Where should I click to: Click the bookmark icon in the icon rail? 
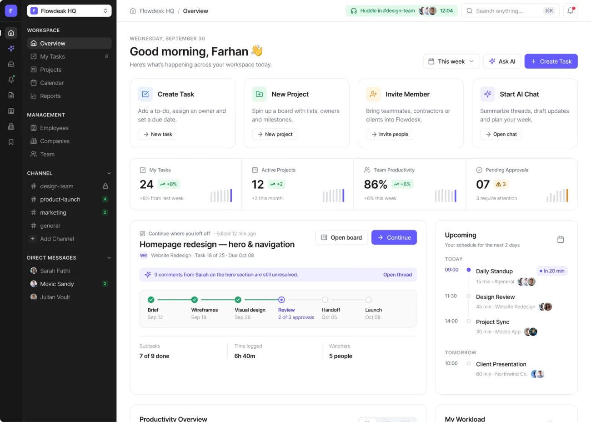tap(11, 142)
